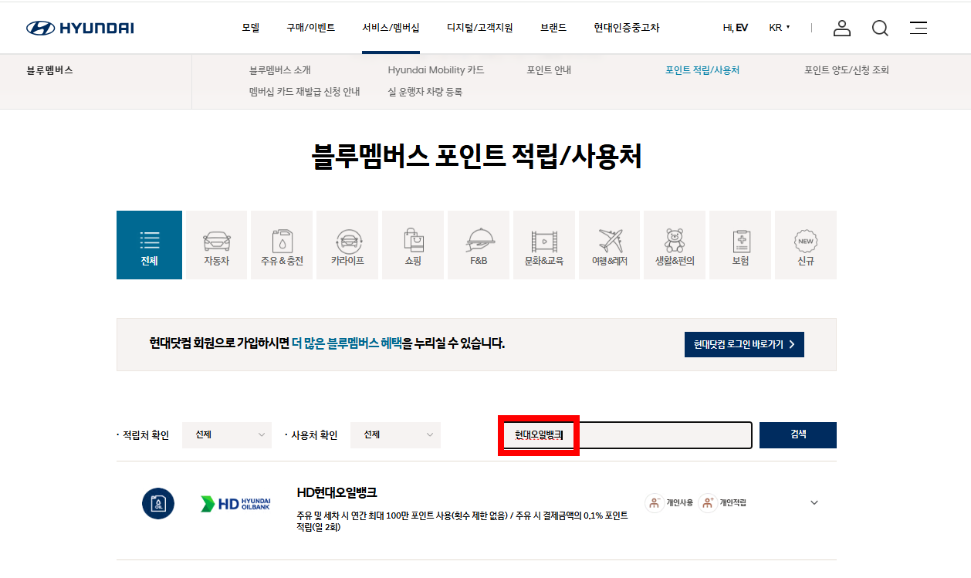Viewport: 971px width, 578px height.
Task: Open the search magnifier icon
Action: [880, 28]
